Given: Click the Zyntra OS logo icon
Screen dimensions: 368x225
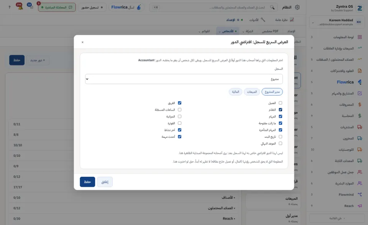Looking at the screenshot, I should [x=360, y=8].
